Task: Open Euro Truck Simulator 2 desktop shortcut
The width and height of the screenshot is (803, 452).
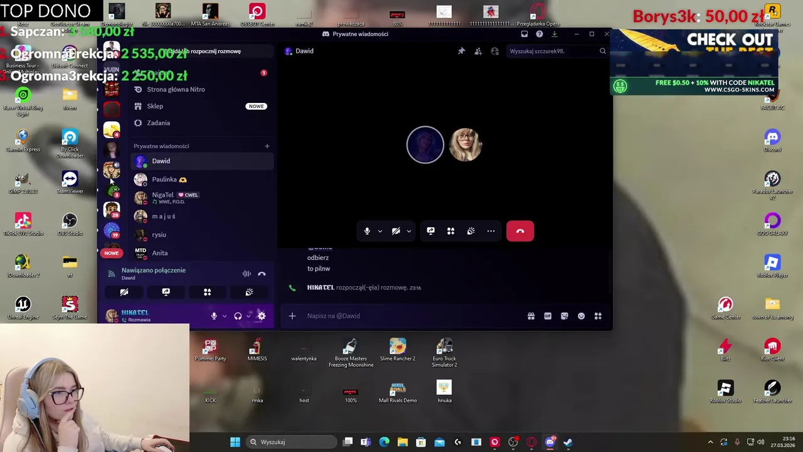Action: coord(444,353)
